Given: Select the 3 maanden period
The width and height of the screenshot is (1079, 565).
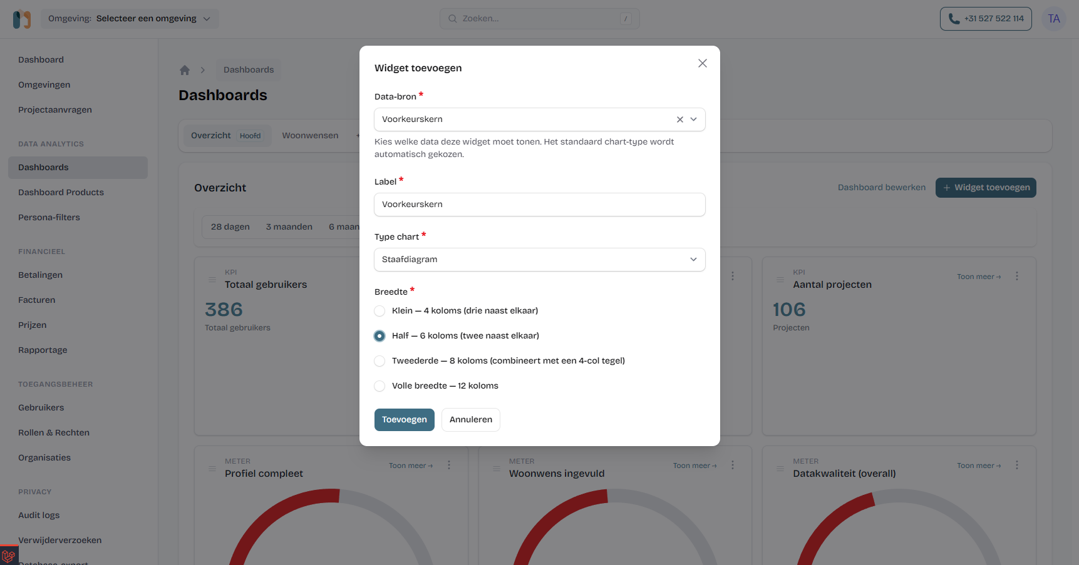Looking at the screenshot, I should (x=289, y=227).
